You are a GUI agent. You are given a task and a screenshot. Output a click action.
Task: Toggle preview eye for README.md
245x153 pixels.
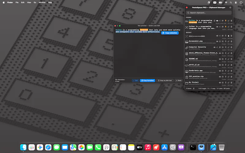click(220, 59)
